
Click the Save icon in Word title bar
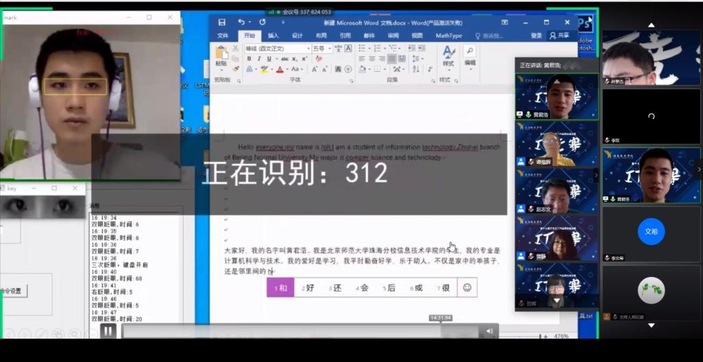(x=222, y=23)
